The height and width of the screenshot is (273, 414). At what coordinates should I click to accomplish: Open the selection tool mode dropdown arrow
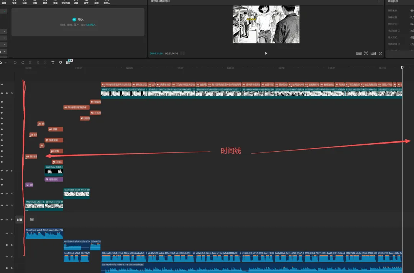coord(5,63)
